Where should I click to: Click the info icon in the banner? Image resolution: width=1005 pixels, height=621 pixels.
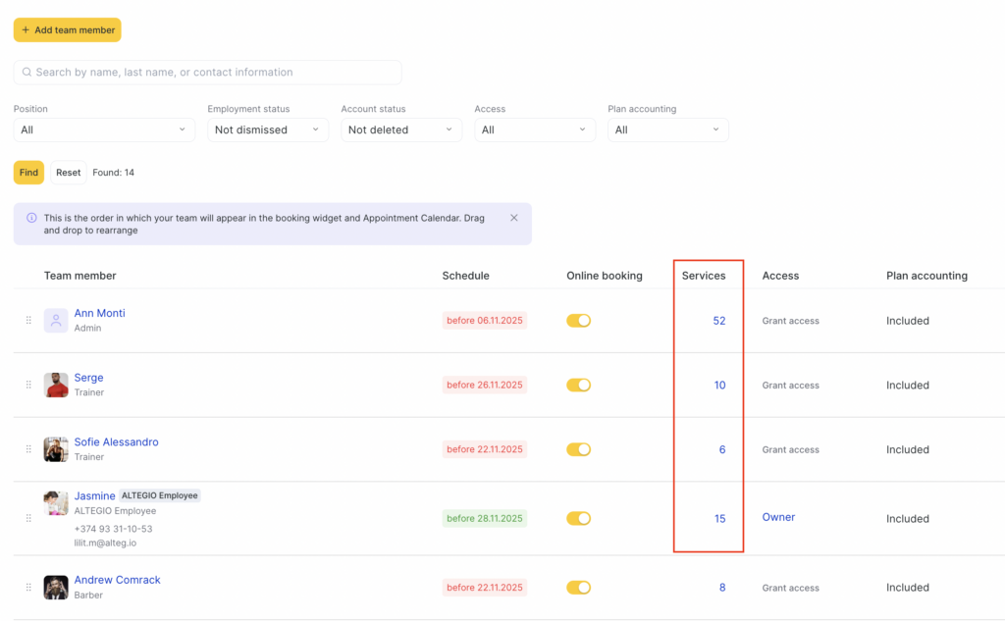coord(31,218)
